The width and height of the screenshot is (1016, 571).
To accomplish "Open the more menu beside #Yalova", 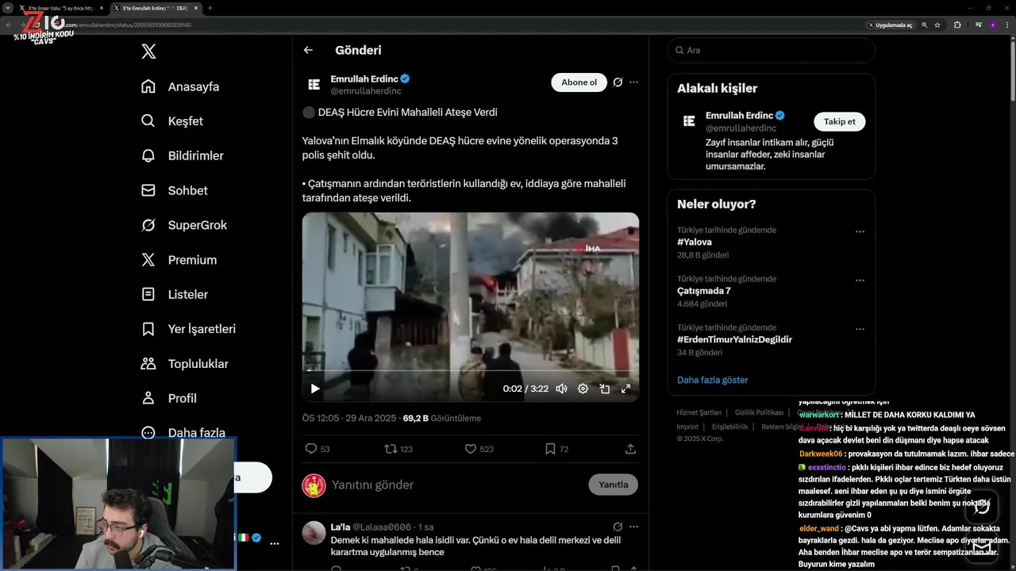I will 860,232.
